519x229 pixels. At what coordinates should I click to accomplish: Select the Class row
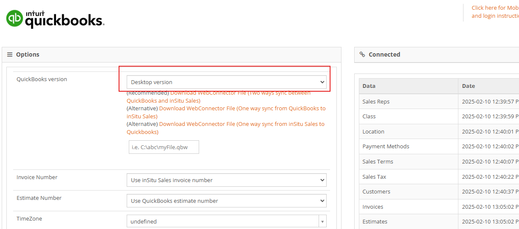pos(439,116)
